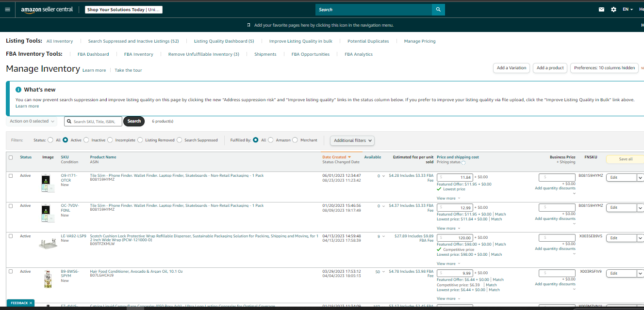Open Manage Pricing listing tool

pyautogui.click(x=420, y=41)
